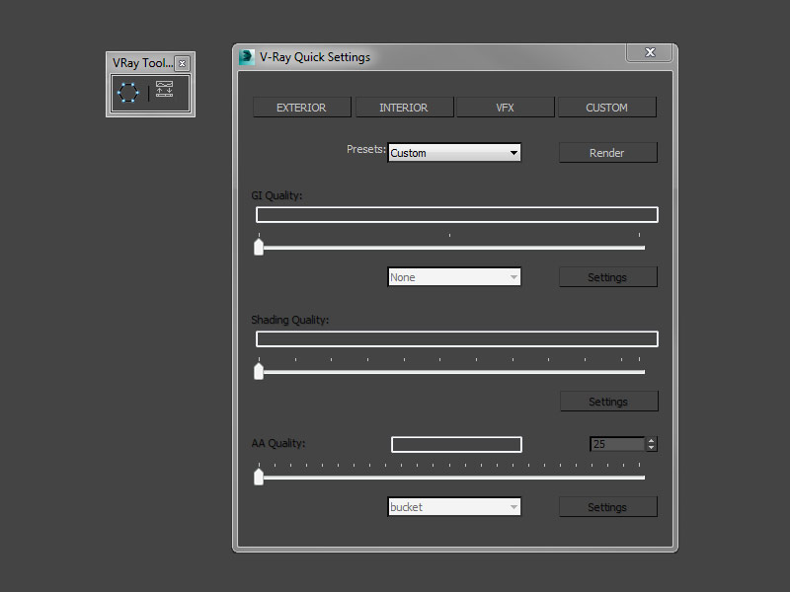The width and height of the screenshot is (790, 592).
Task: Click the AA Quality value field showing 25
Action: pyautogui.click(x=617, y=444)
